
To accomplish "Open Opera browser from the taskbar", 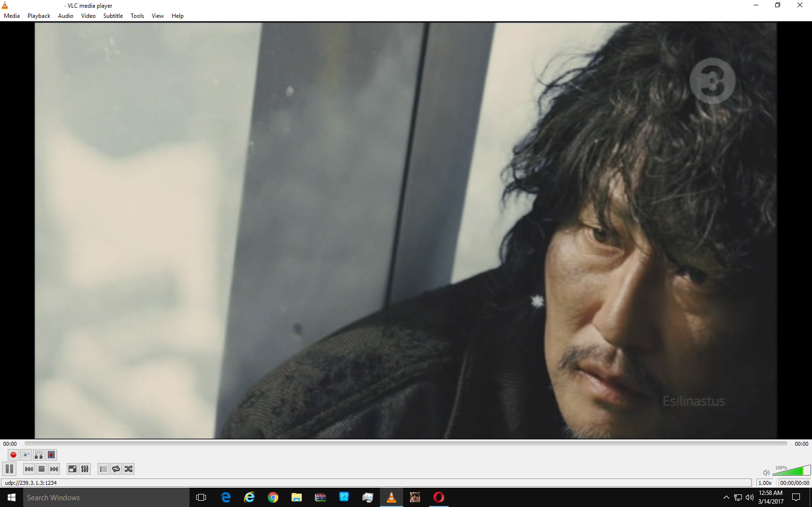I will (439, 497).
